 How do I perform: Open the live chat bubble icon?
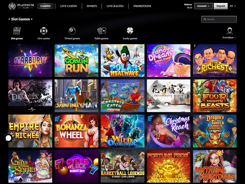[8, 138]
